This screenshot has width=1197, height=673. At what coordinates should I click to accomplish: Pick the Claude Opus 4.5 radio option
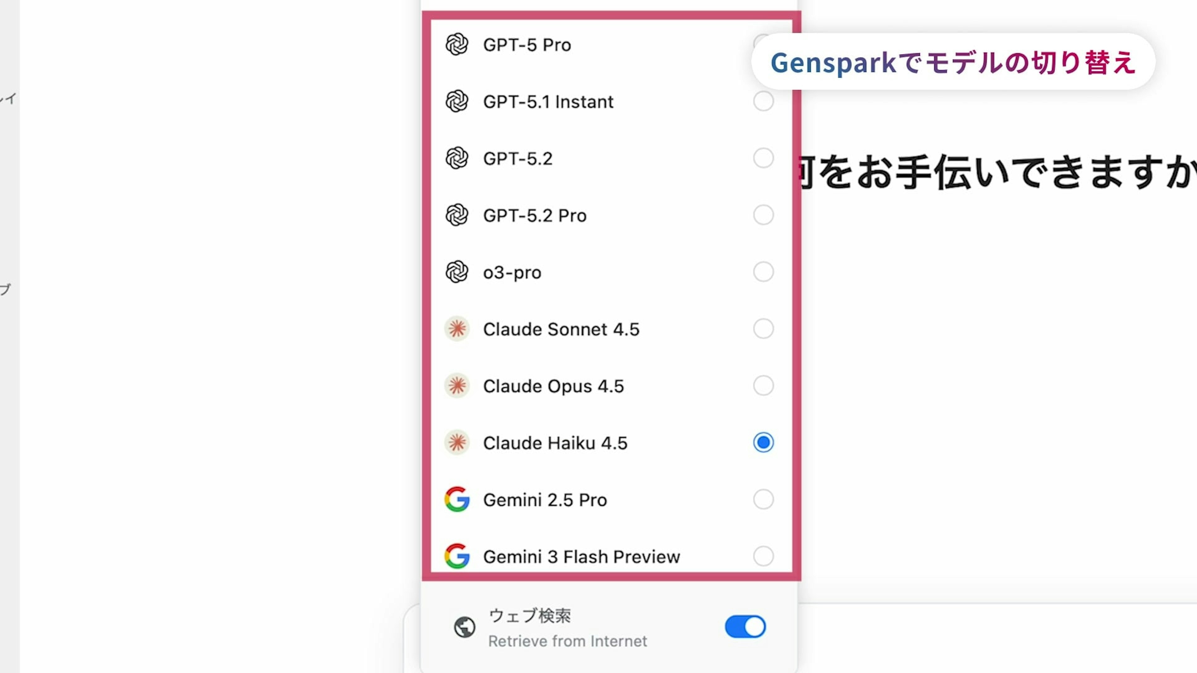(763, 385)
